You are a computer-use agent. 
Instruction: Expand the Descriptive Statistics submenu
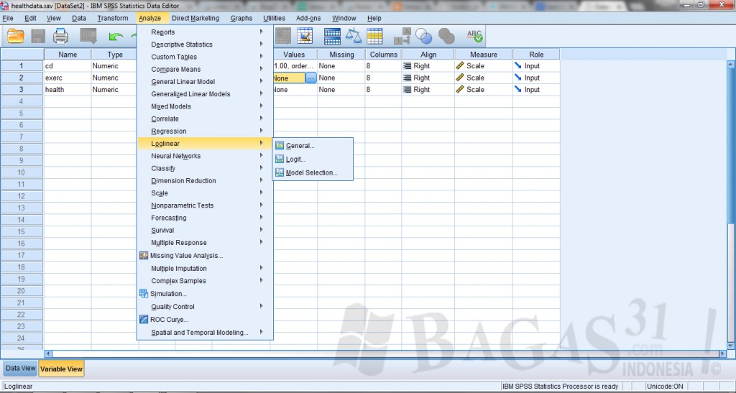point(205,44)
